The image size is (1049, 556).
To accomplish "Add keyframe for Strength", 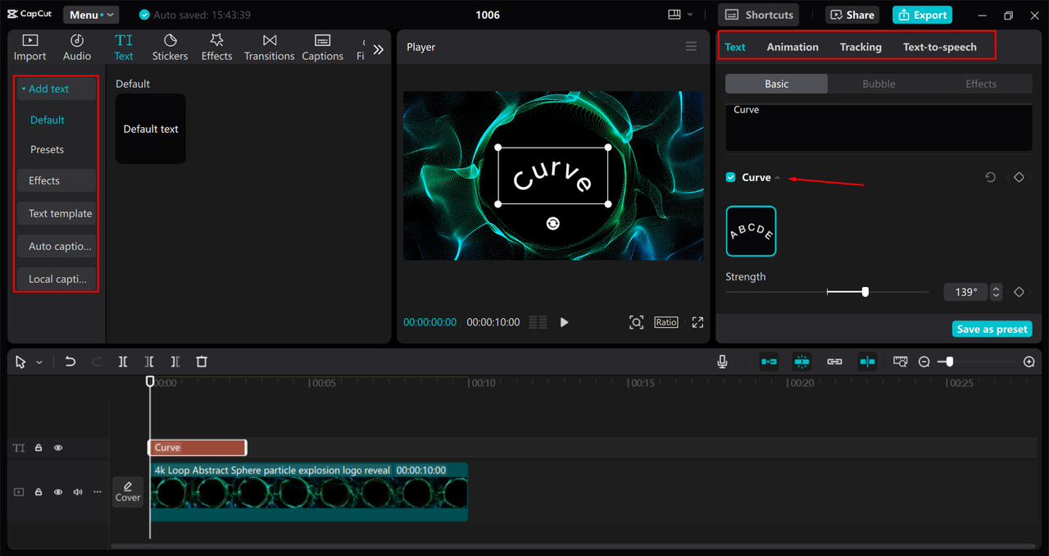I will [1019, 292].
